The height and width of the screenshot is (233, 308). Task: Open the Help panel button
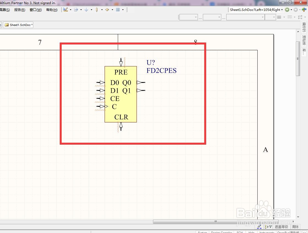pyautogui.click(x=251, y=232)
